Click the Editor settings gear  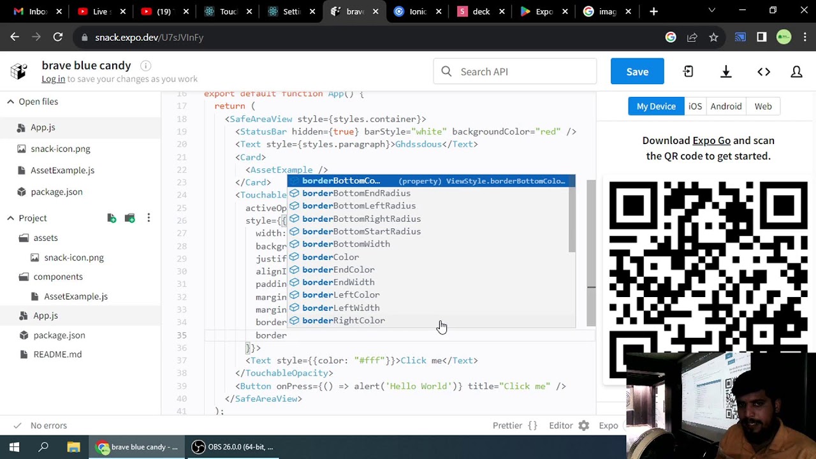tap(584, 425)
